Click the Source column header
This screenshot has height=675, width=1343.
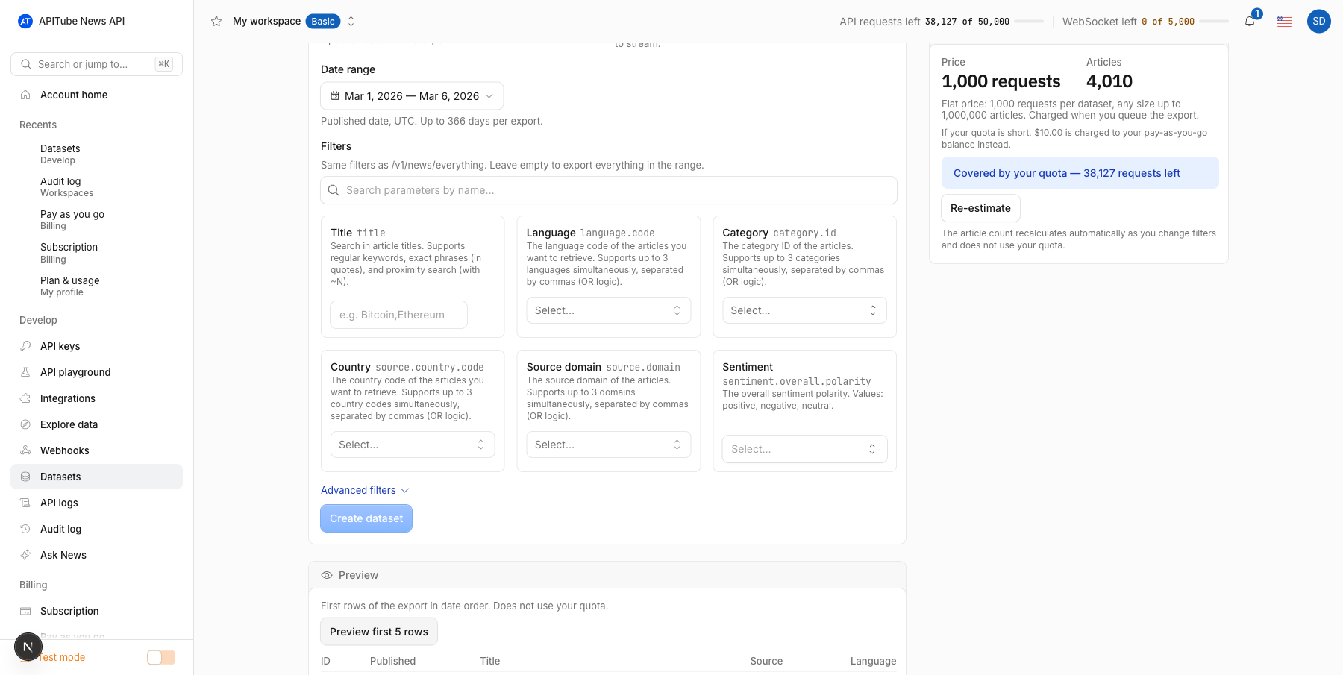tap(766, 661)
